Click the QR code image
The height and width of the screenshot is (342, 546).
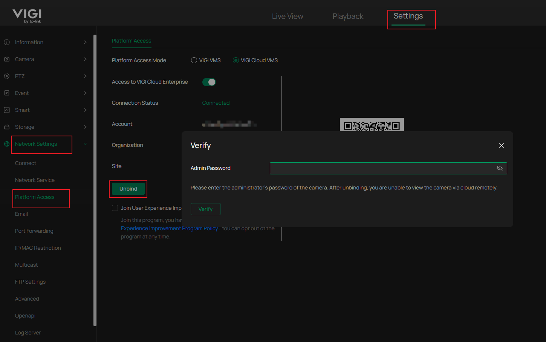(x=372, y=125)
